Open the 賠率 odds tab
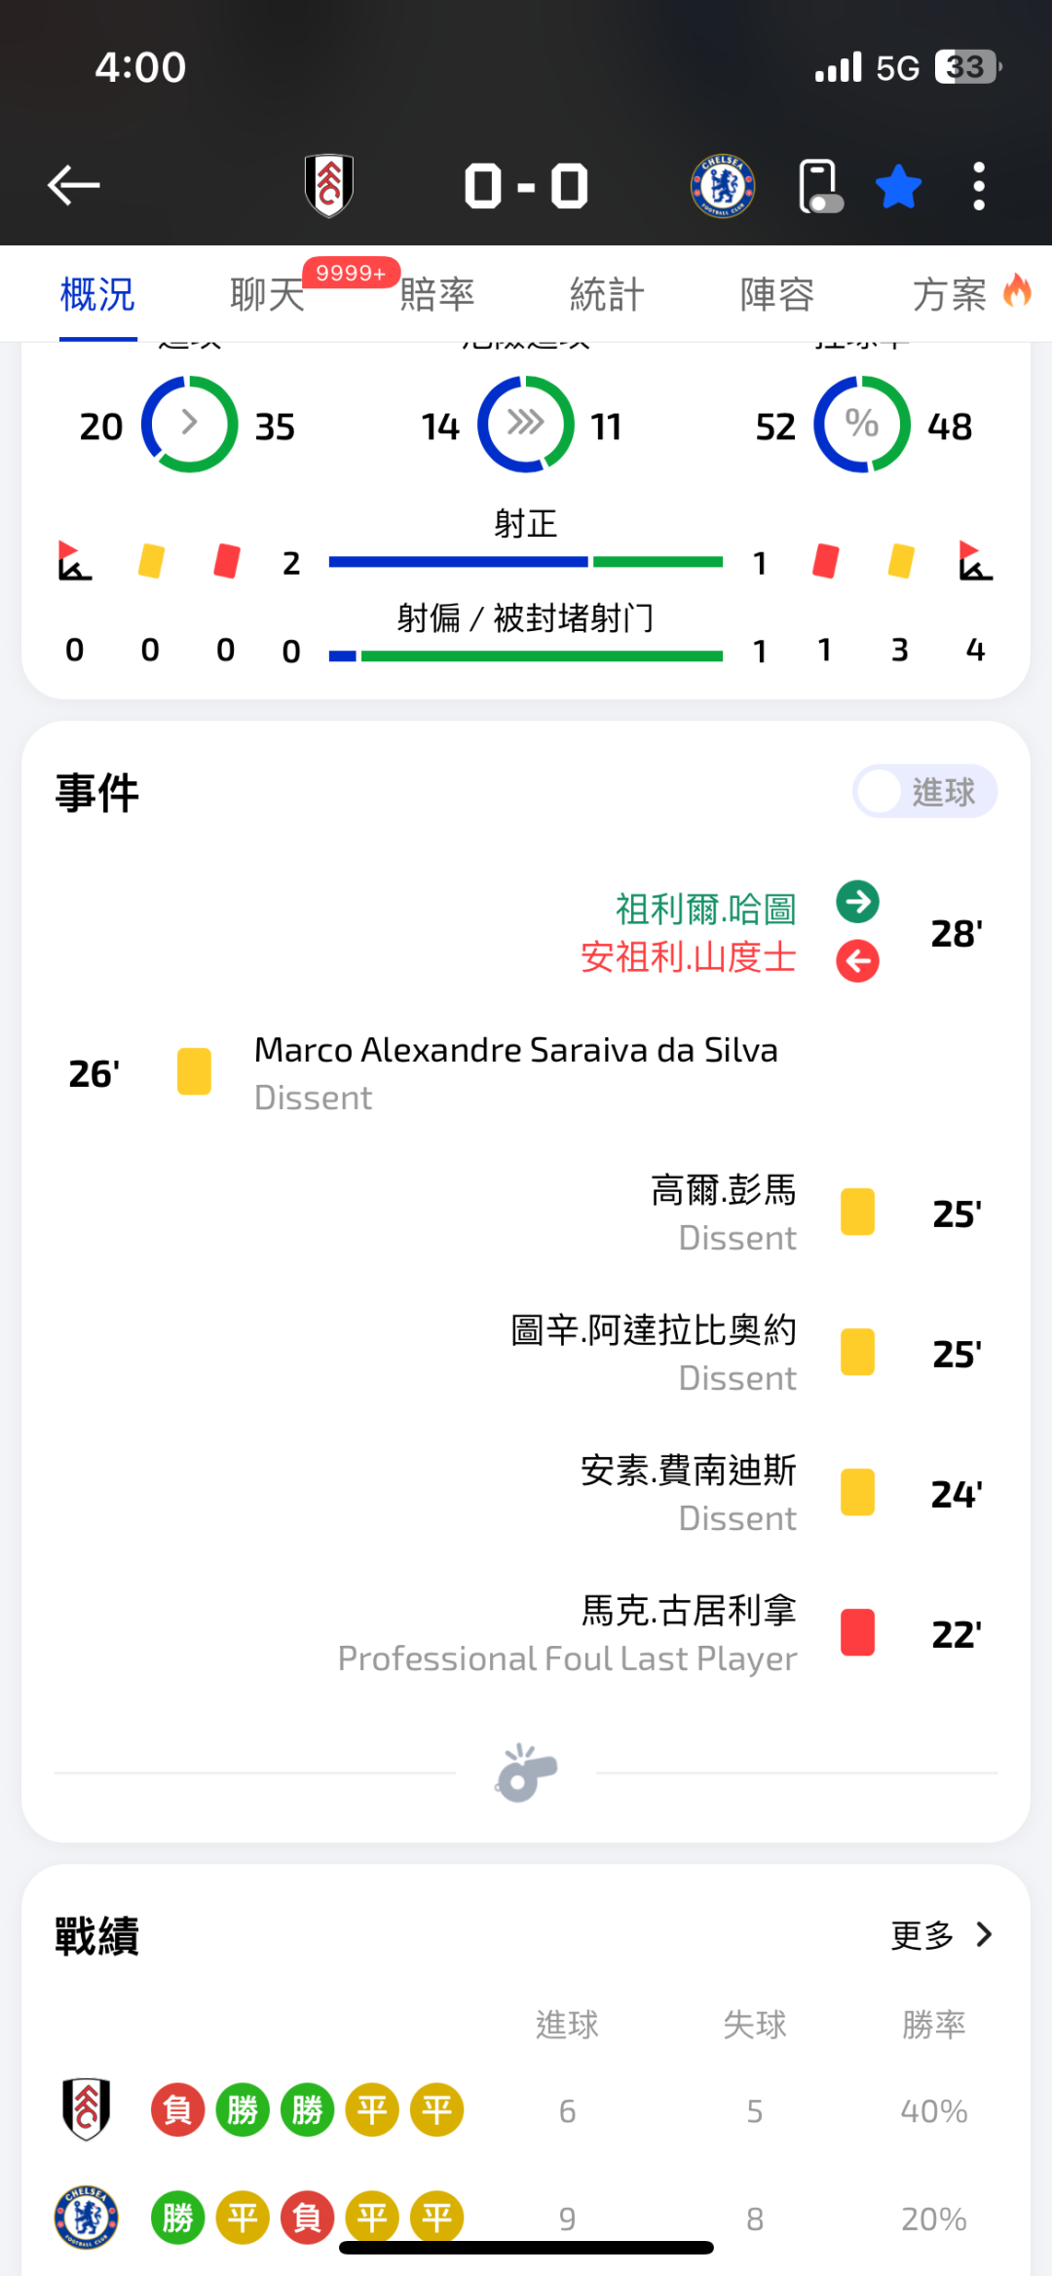 point(437,294)
